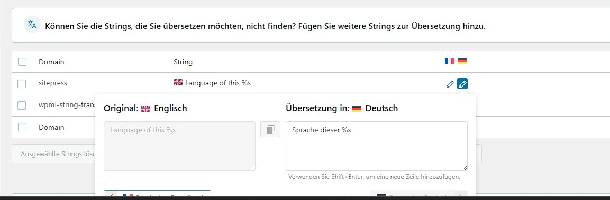
Task: Toggle the select-all checkbox in table footer
Action: click(22, 127)
